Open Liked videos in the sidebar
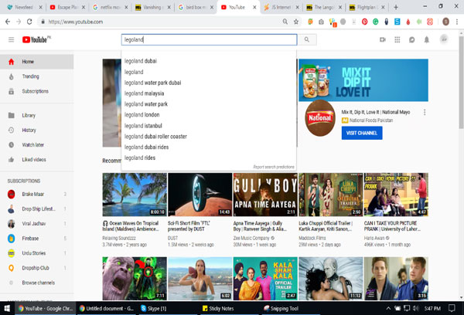The image size is (464, 315). pos(36,160)
